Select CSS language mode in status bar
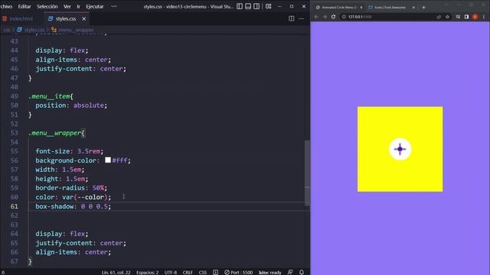The image size is (490, 275). 203,272
